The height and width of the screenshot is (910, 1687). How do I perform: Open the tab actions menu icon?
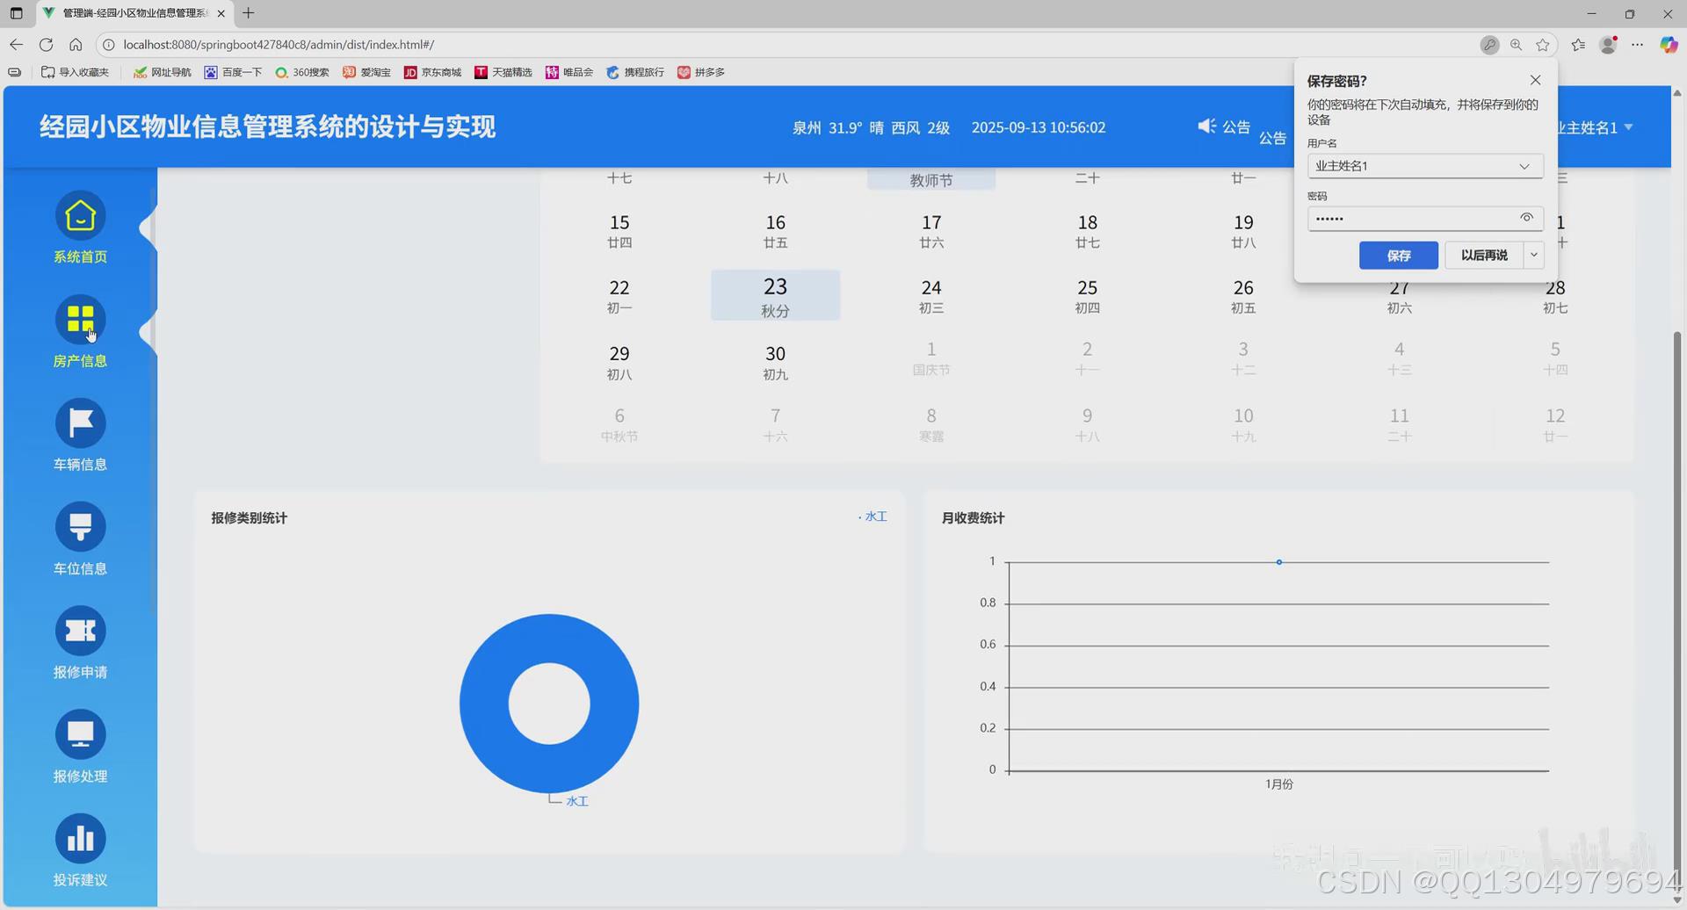(x=16, y=13)
